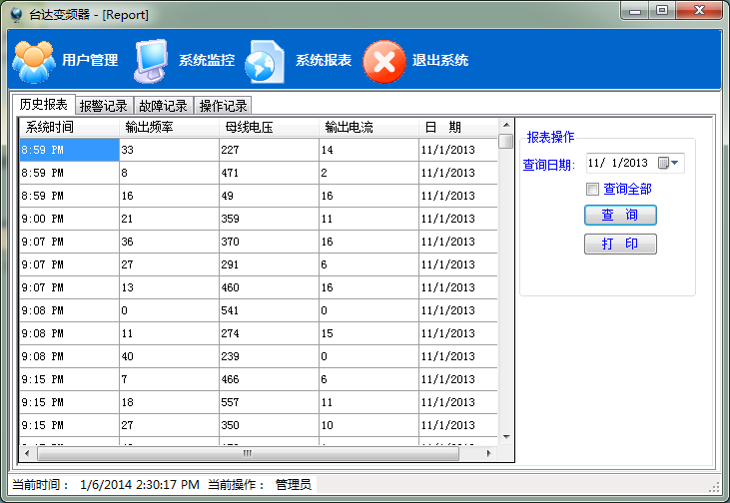Select the 操作记录 tab
Viewport: 730px width, 503px height.
coord(223,106)
